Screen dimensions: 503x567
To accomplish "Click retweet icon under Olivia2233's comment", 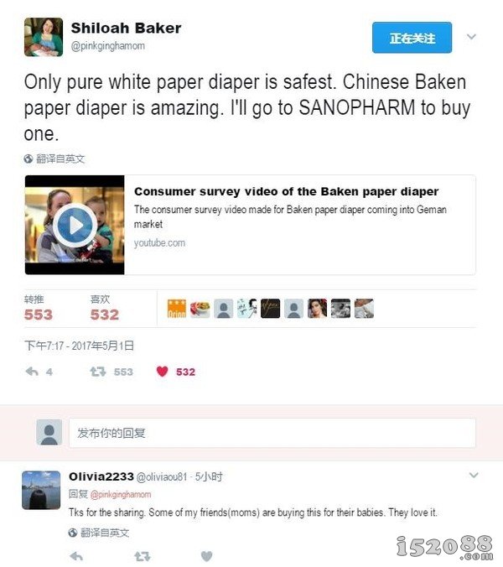I will click(142, 556).
